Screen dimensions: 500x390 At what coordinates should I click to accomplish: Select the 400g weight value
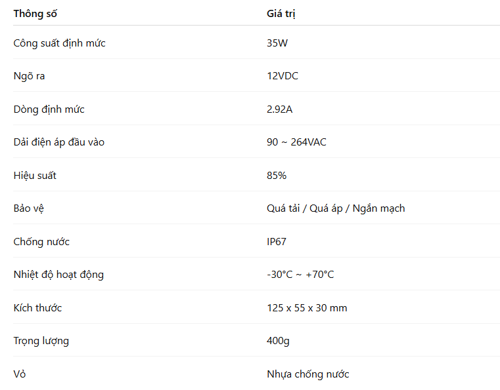pos(278,341)
